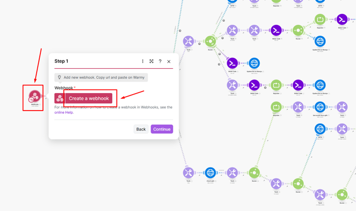356x211 pixels.
Task: Open Tools module fed by Router after check split
Action: (276, 184)
